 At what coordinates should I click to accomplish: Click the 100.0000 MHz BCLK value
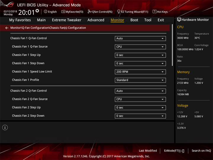point(185,49)
